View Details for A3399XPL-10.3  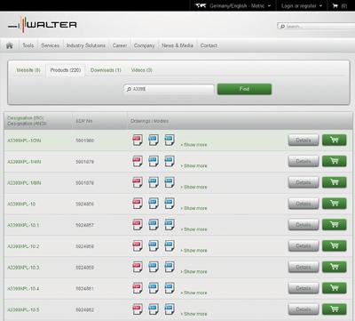click(x=304, y=267)
